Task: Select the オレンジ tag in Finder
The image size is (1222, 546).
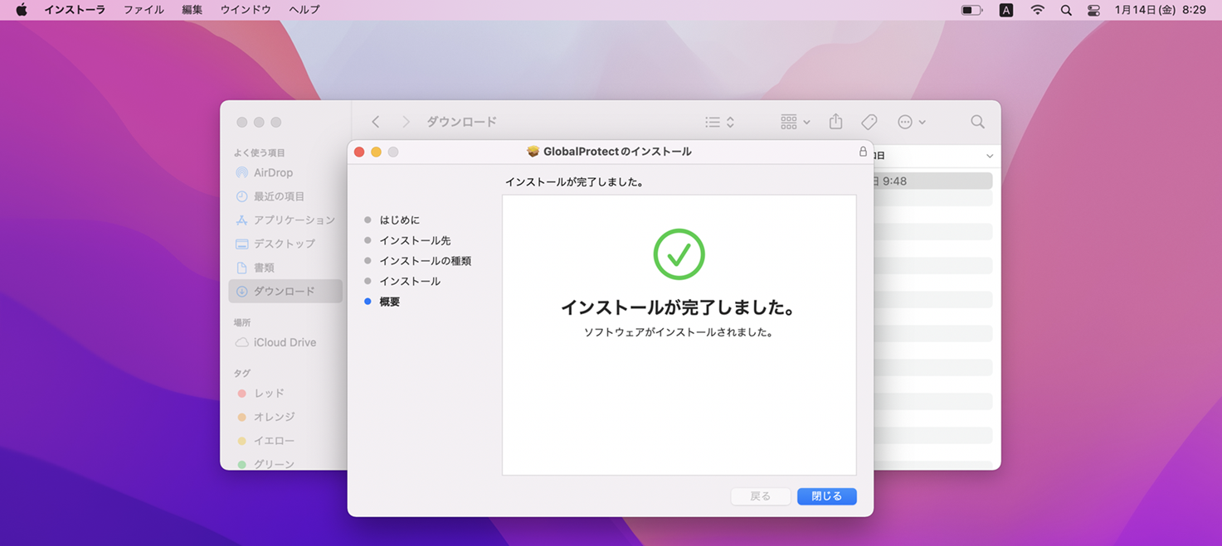Action: coord(285,417)
